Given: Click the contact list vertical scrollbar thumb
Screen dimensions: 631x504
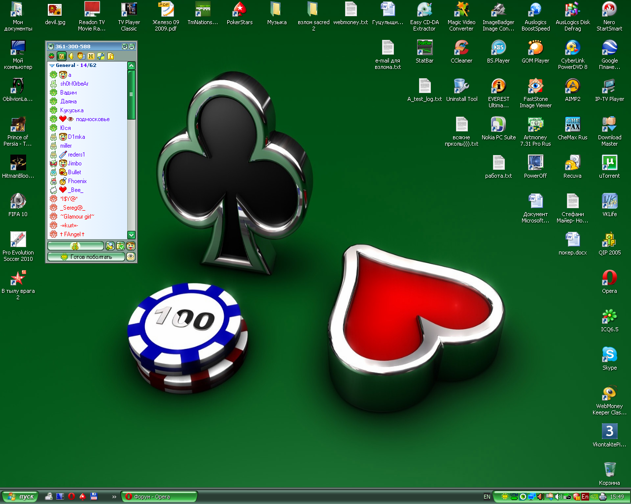Looking at the screenshot, I should tap(131, 94).
